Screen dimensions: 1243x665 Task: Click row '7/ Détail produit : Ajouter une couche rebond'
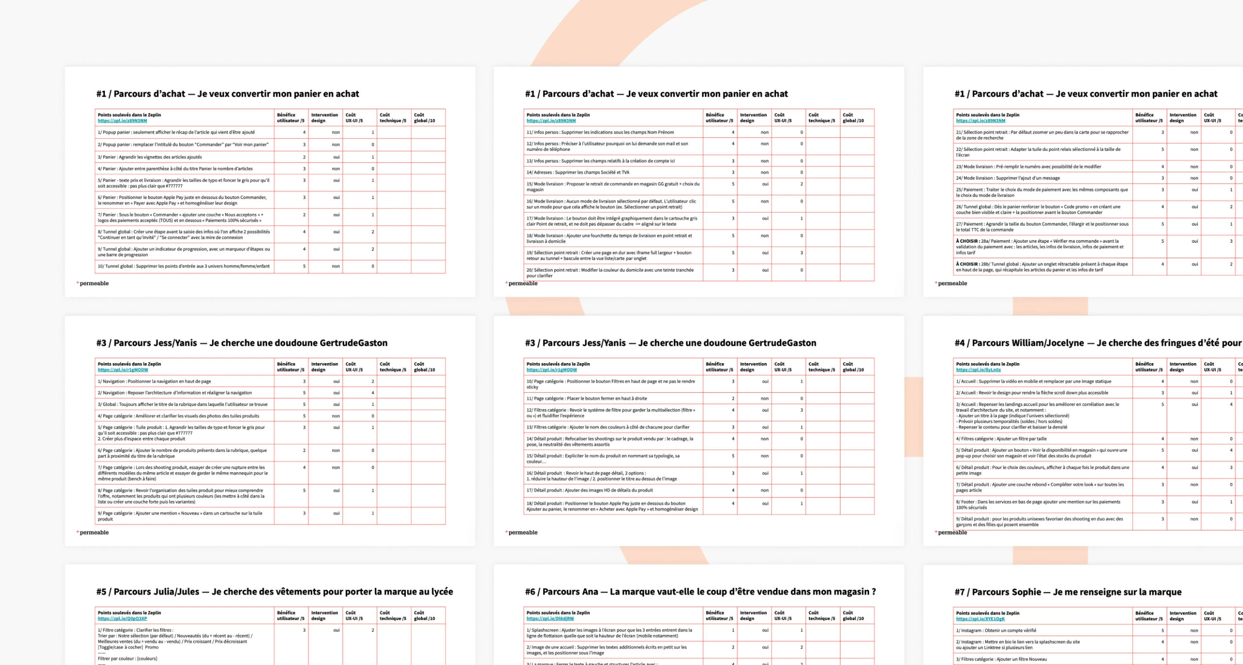tap(1098, 488)
